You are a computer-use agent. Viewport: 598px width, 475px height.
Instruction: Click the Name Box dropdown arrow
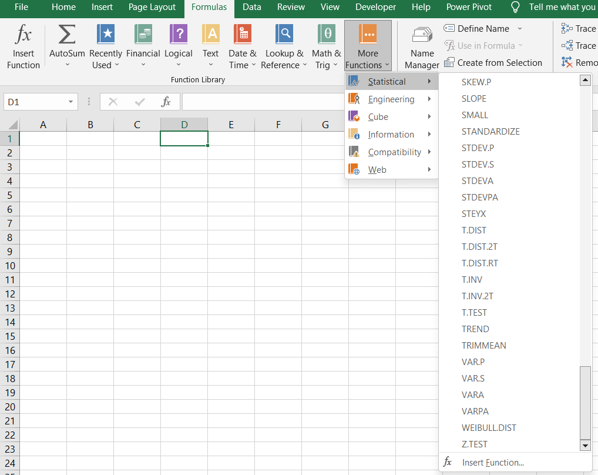tap(72, 101)
